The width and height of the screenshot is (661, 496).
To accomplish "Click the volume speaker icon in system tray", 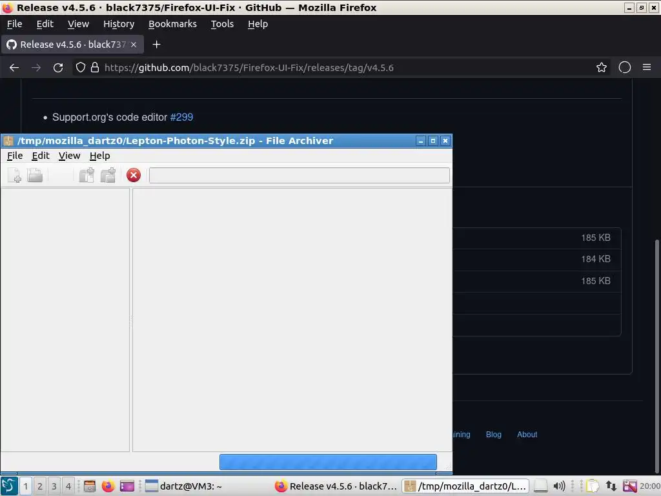I will [559, 486].
